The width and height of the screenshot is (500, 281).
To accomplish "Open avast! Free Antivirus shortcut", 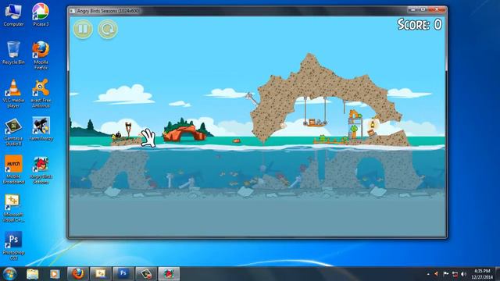I will pos(41,94).
